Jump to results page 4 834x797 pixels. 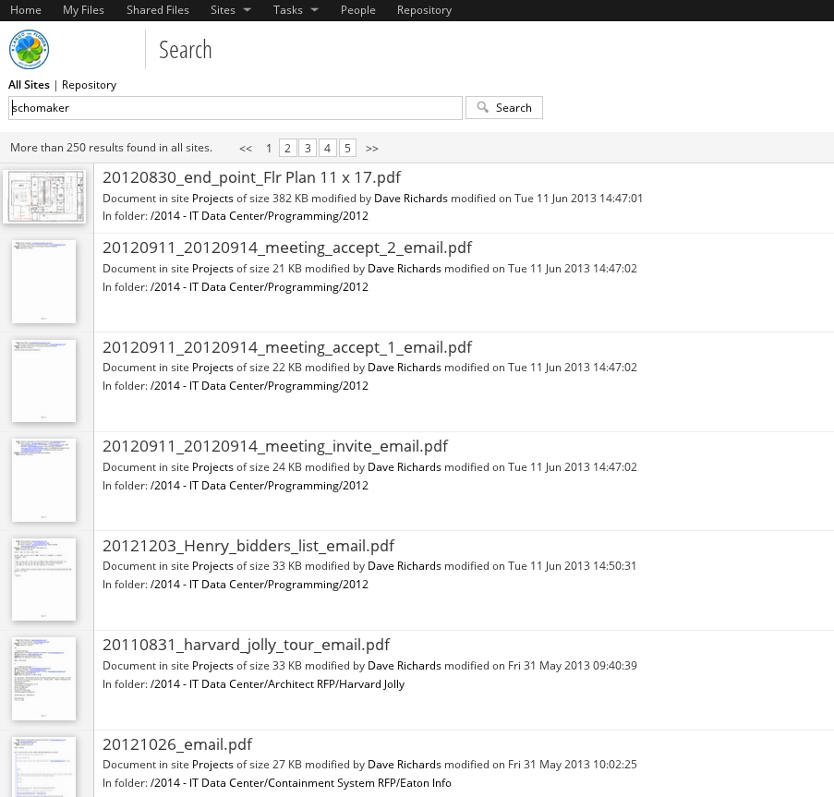328,148
